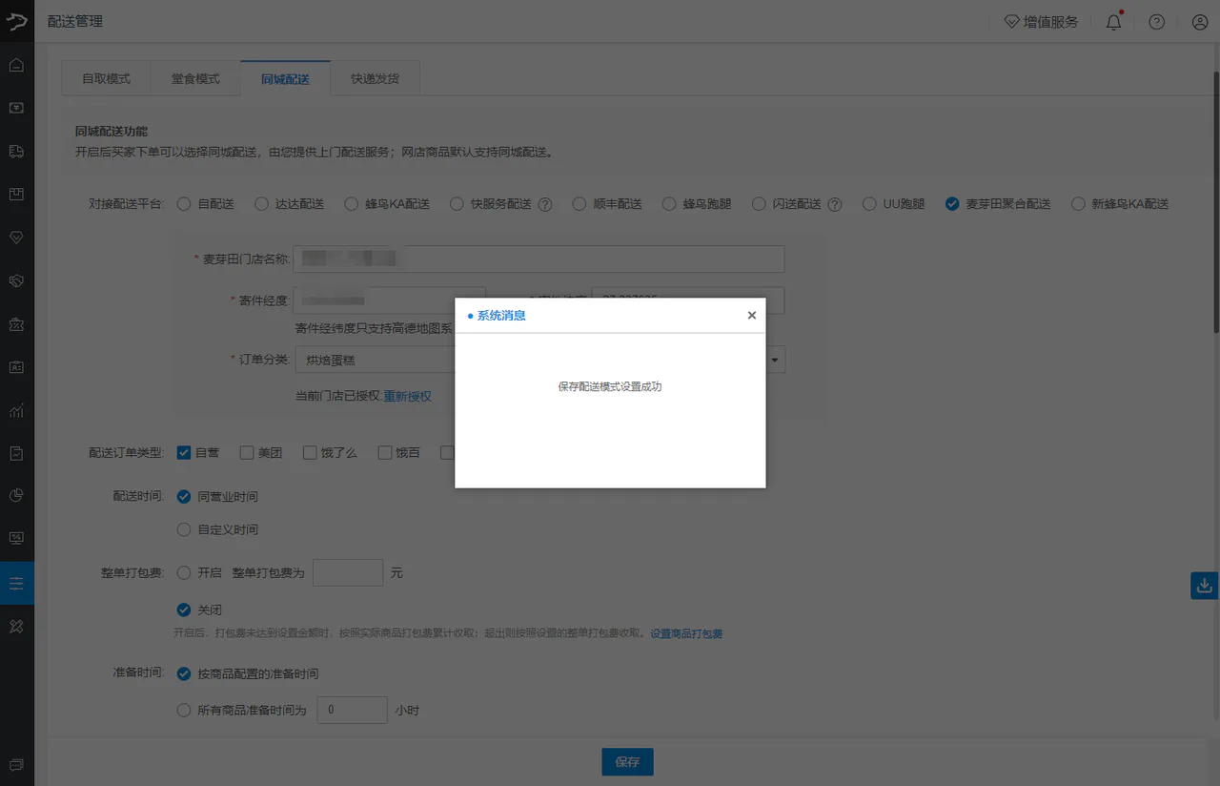Viewport: 1220px width, 786px height.
Task: Select the 自配送 radio option
Action: point(184,203)
